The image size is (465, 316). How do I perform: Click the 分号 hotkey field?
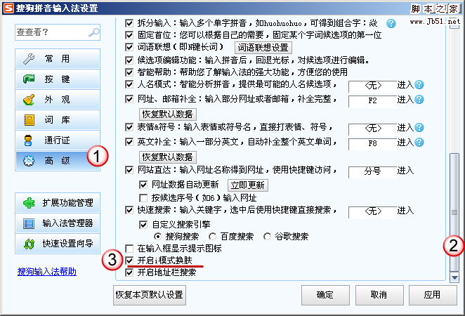click(x=373, y=171)
